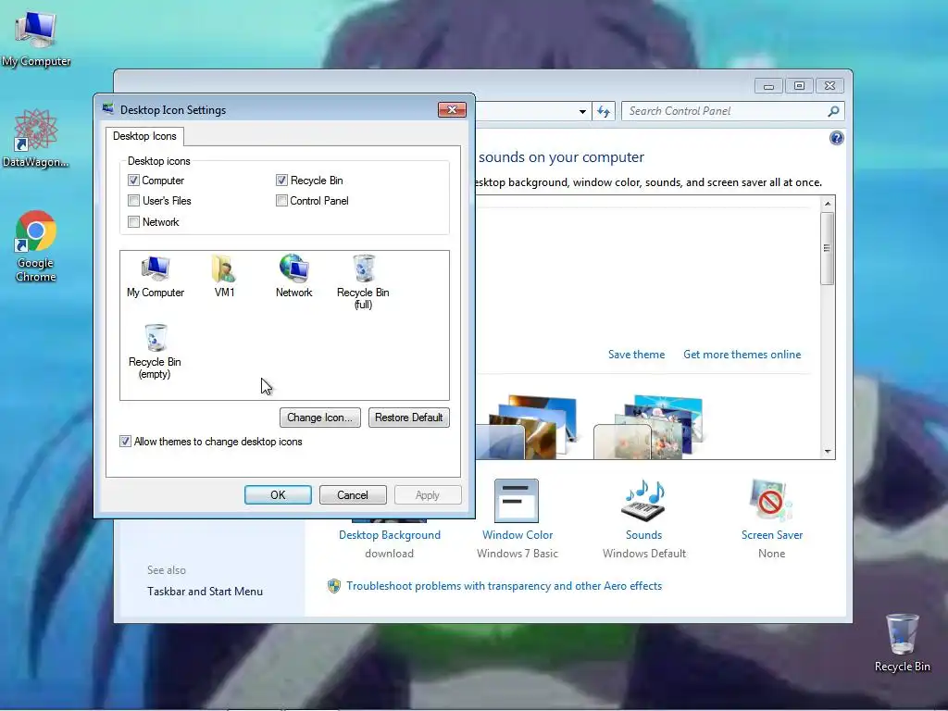Click the refresh button beside the address bar
948x711 pixels.
pyautogui.click(x=604, y=111)
